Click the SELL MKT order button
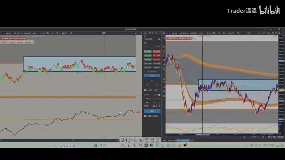Screen dimensions: 285x160 click(156, 51)
